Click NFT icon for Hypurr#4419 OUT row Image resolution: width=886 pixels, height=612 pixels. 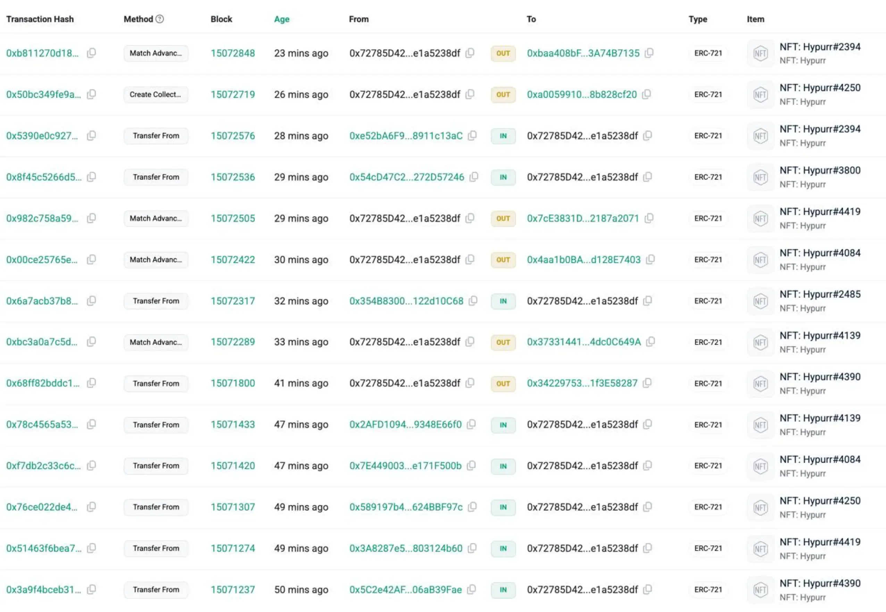pyautogui.click(x=760, y=219)
